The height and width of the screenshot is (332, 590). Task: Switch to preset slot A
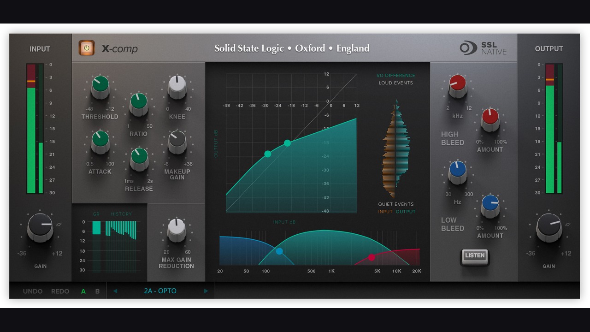point(83,291)
